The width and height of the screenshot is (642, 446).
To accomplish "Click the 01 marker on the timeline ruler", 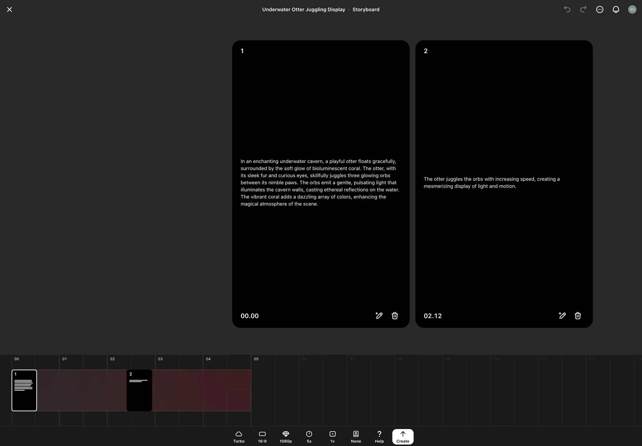I will click(65, 359).
